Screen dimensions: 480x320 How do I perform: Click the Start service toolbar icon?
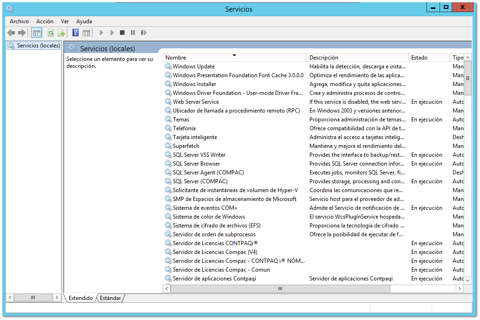(101, 33)
